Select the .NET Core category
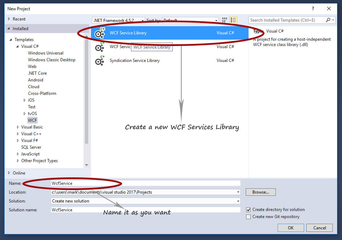The image size is (342, 240). 37,73
